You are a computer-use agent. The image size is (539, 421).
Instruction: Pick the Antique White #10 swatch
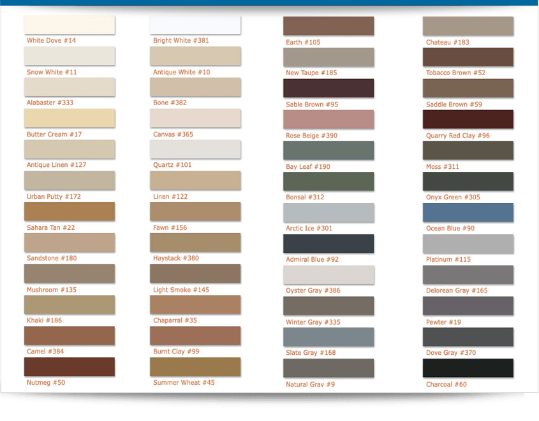pos(195,56)
